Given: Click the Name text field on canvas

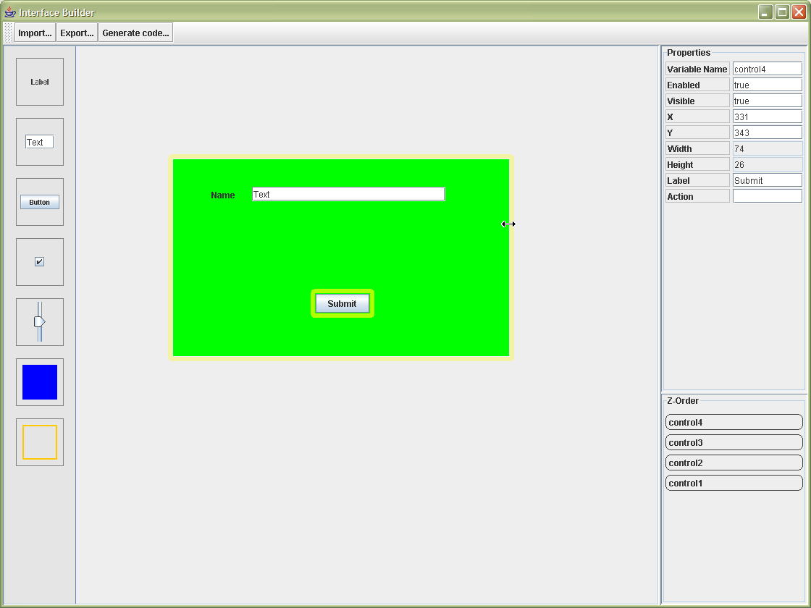Looking at the screenshot, I should pos(348,194).
